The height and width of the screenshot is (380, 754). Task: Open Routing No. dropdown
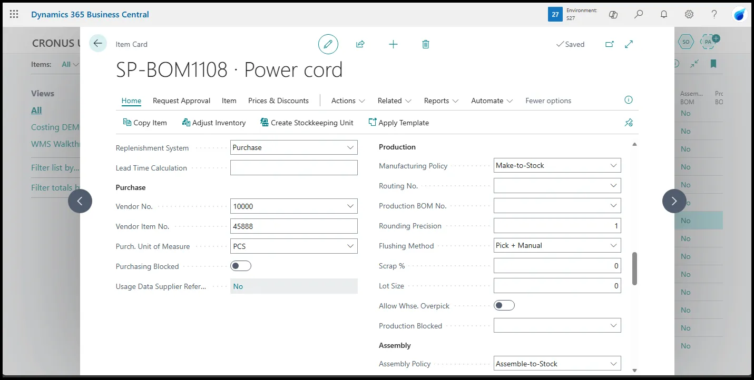[x=613, y=185]
